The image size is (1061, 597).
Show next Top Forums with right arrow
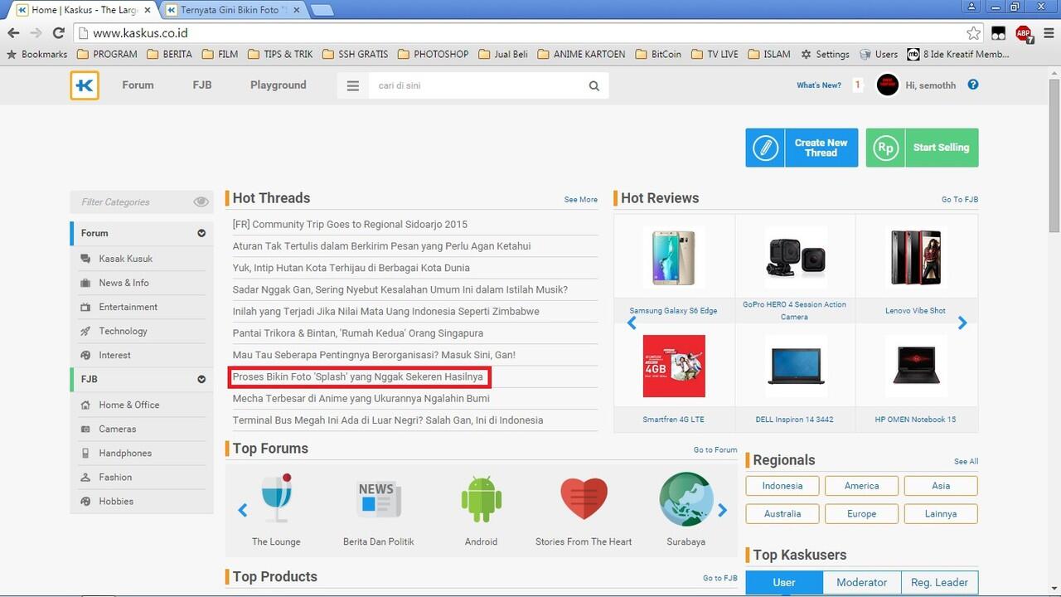point(722,510)
